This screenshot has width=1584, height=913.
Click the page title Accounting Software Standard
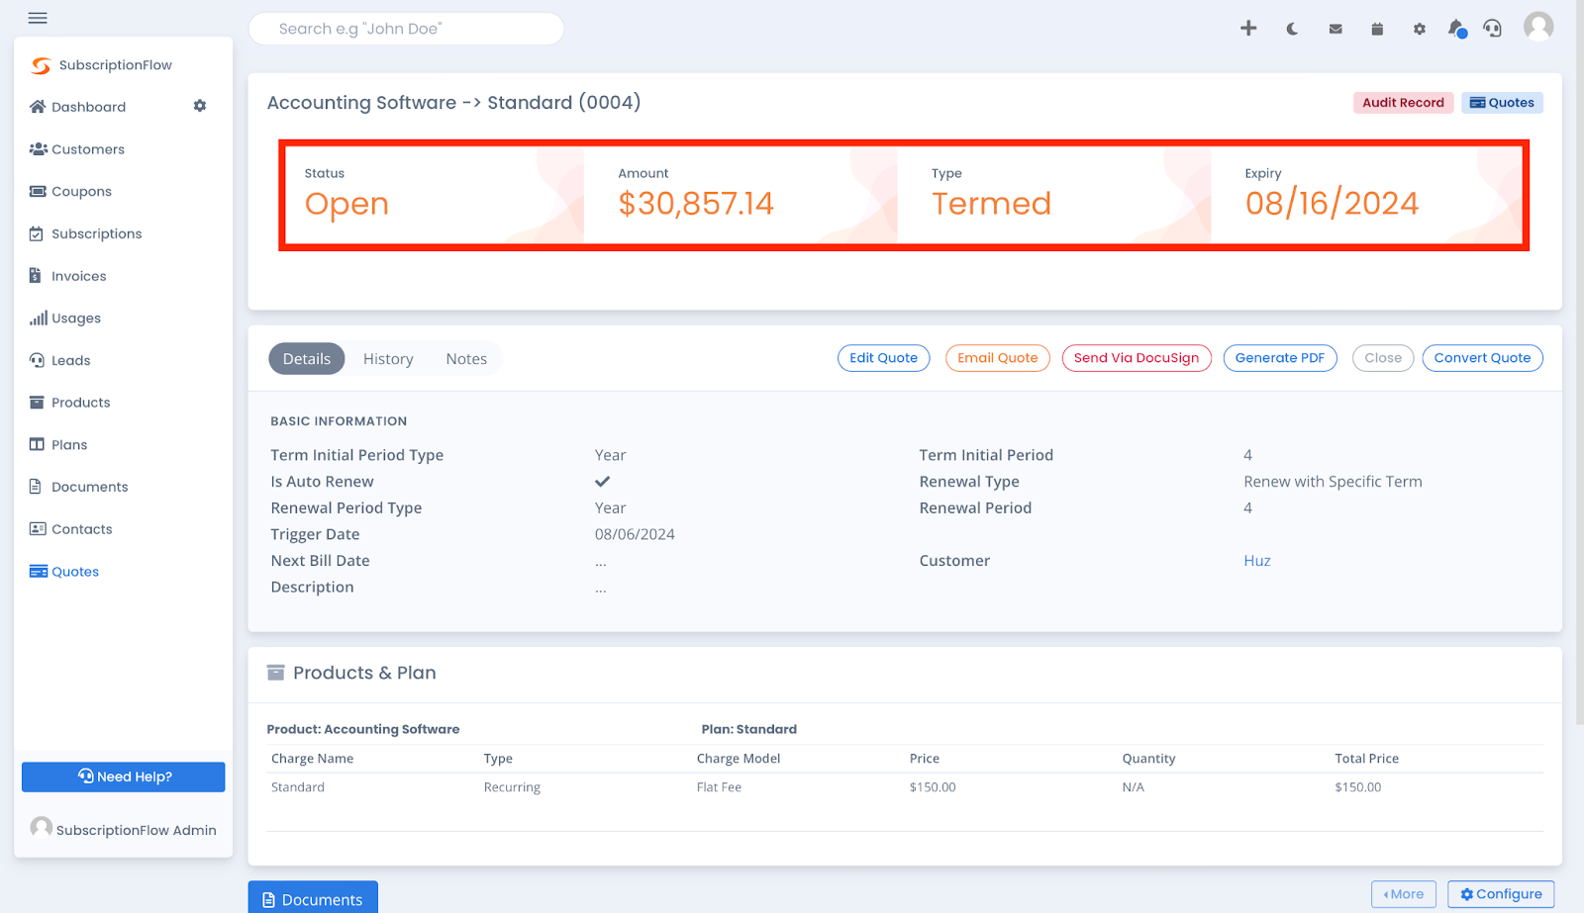(x=453, y=103)
